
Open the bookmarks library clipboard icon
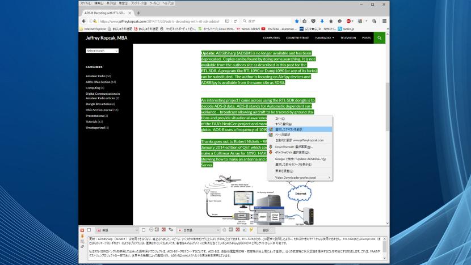pyautogui.click(x=305, y=21)
